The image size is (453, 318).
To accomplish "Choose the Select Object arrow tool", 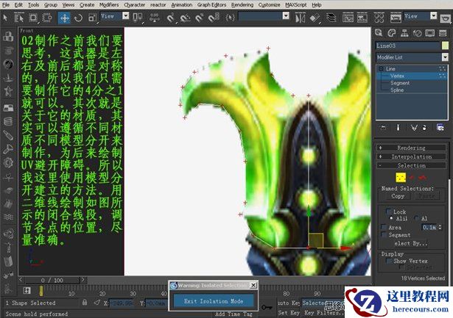I will tap(5, 18).
